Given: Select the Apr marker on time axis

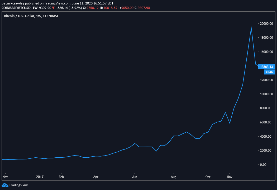Looking at the screenshot, I should (95, 177).
